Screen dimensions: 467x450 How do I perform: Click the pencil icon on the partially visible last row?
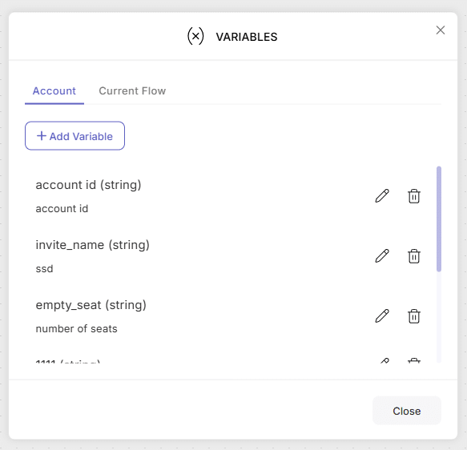pos(384,360)
